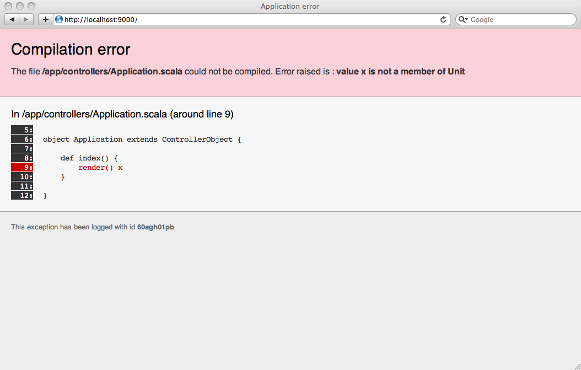
Task: Open the magnifier search options dropdown
Action: click(463, 20)
